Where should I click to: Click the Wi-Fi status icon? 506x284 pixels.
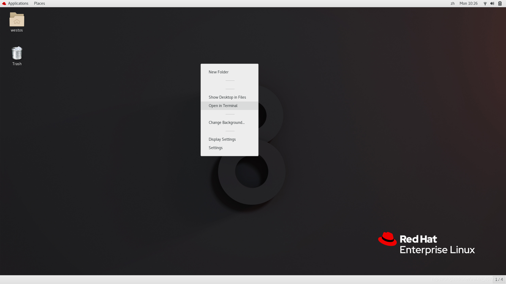click(x=485, y=3)
